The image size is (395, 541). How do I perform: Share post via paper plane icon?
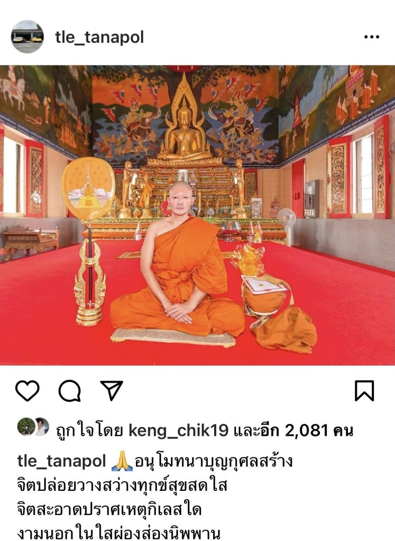(x=112, y=390)
